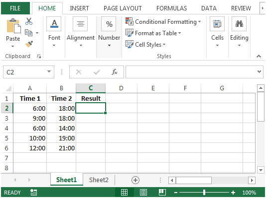Screen dimensions: 266x198
Task: Switch to Page Layout view icon
Action: tap(143, 192)
